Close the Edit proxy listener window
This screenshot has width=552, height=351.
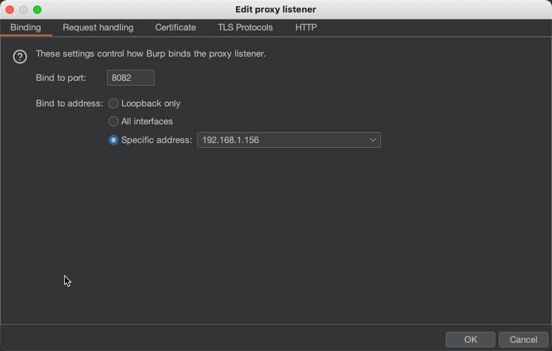coord(10,10)
